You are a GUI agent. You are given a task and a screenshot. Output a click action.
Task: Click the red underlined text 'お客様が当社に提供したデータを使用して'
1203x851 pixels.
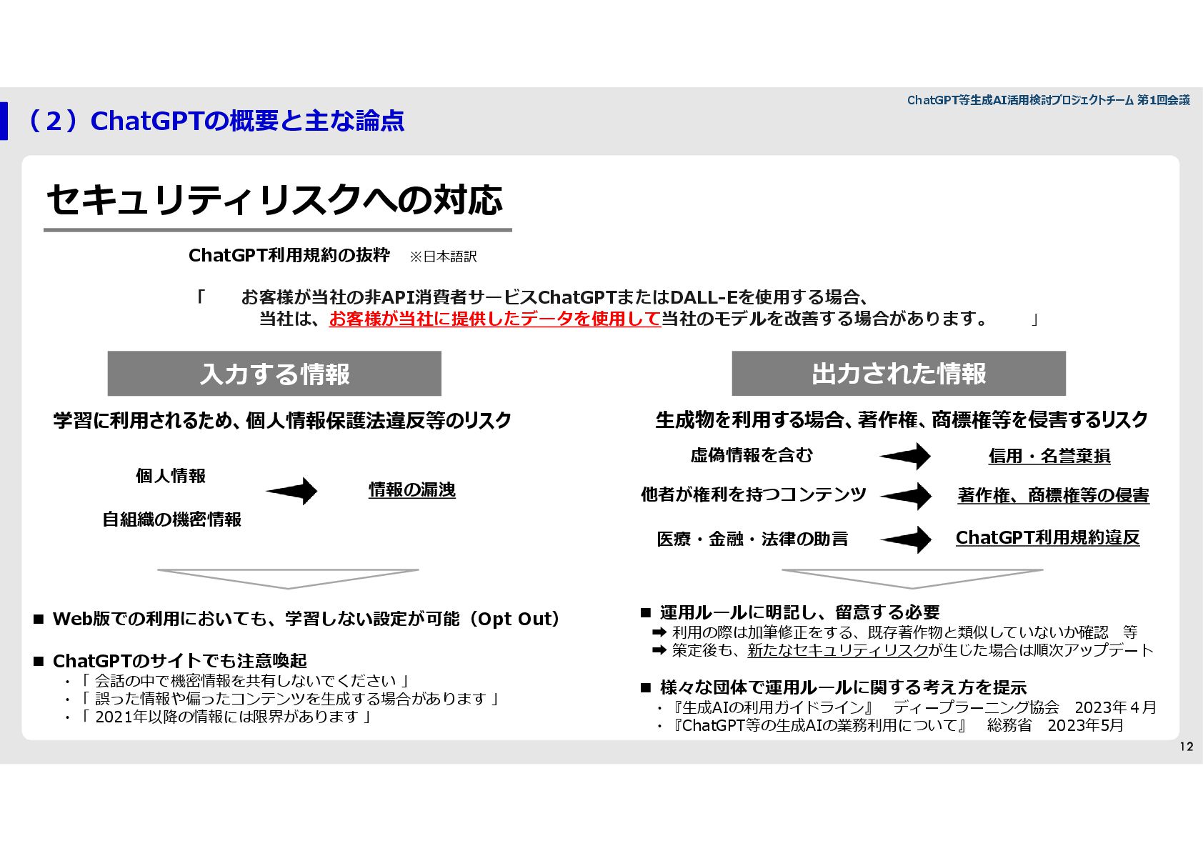point(494,319)
